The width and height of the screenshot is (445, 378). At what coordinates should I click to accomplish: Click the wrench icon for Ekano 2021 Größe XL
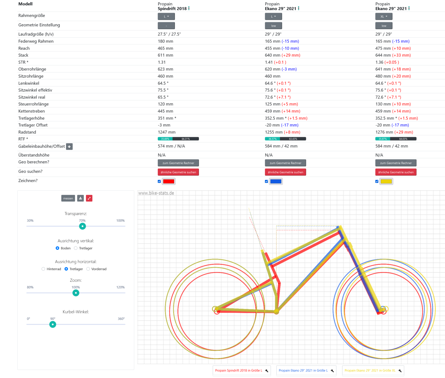click(x=400, y=371)
